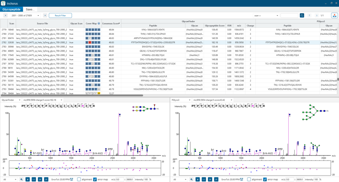This screenshot has height=182, width=339.
Task: Click 1:1 zoom reset in left spectrum toolbar
Action: 34,179
